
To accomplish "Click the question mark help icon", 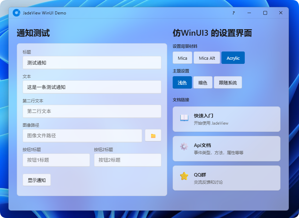I will coord(233,13).
